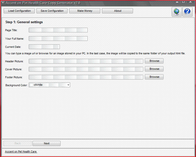Click the Header Picture path field
The image size is (196, 157).
click(x=86, y=61)
